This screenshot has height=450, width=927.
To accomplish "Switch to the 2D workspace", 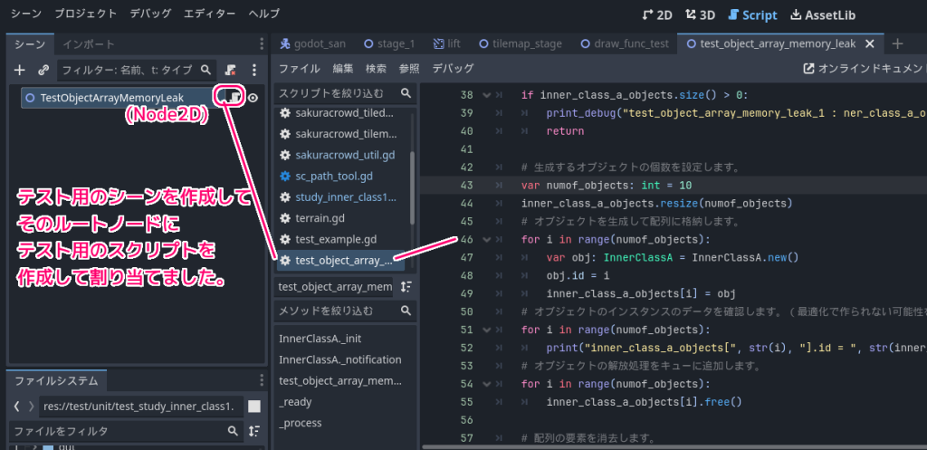I will coord(657,14).
